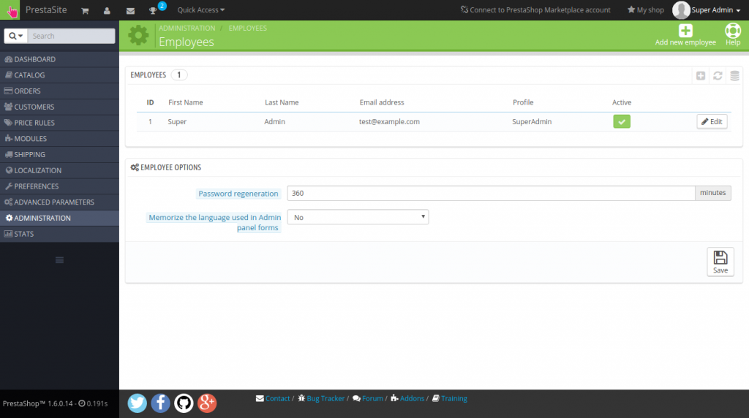Click the Administration breadcrumb
This screenshot has height=418, width=749.
tap(187, 28)
